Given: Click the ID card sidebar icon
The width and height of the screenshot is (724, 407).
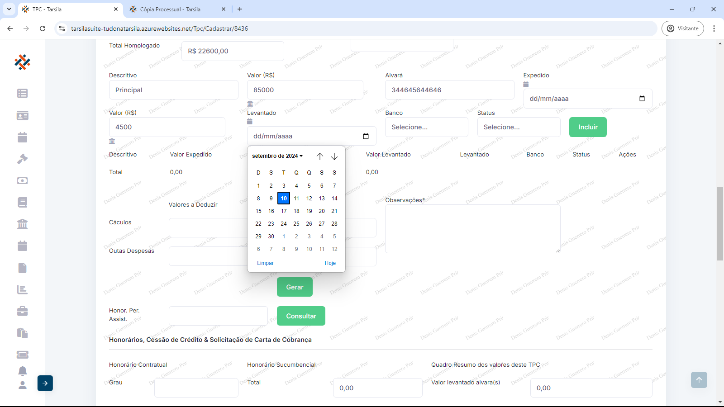Looking at the screenshot, I should (22, 115).
